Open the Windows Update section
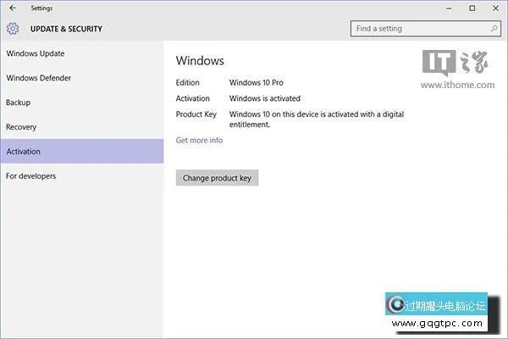This screenshot has width=508, height=339. click(x=36, y=53)
